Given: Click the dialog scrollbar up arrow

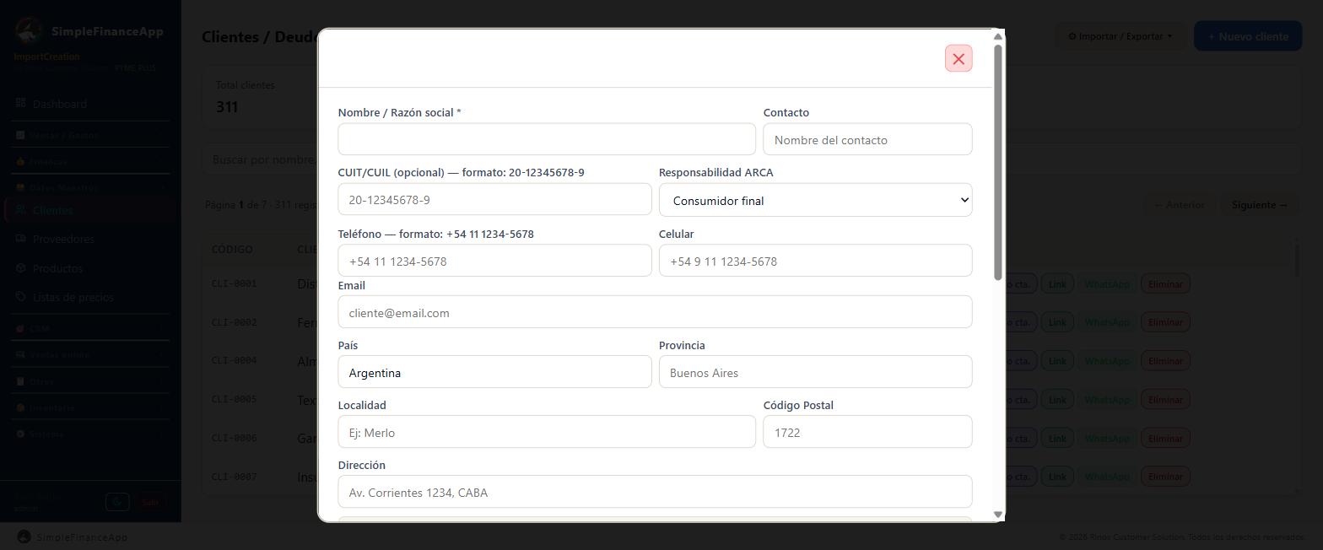Looking at the screenshot, I should tap(998, 36).
